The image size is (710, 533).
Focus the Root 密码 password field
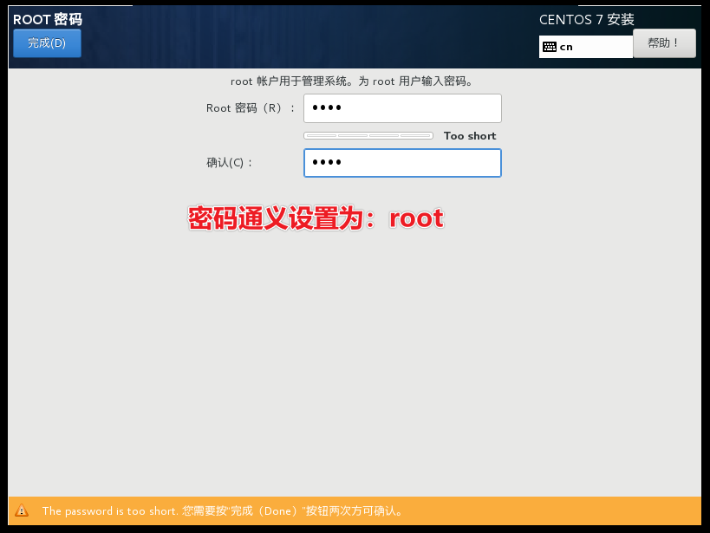[x=402, y=108]
